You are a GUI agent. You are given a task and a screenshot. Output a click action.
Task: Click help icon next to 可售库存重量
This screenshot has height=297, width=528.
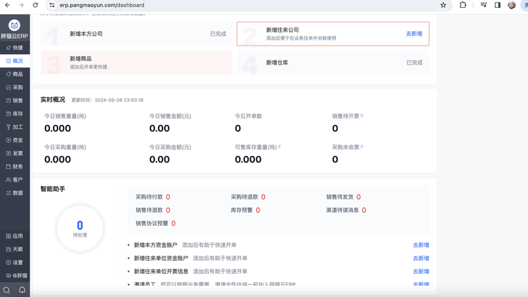(x=279, y=147)
